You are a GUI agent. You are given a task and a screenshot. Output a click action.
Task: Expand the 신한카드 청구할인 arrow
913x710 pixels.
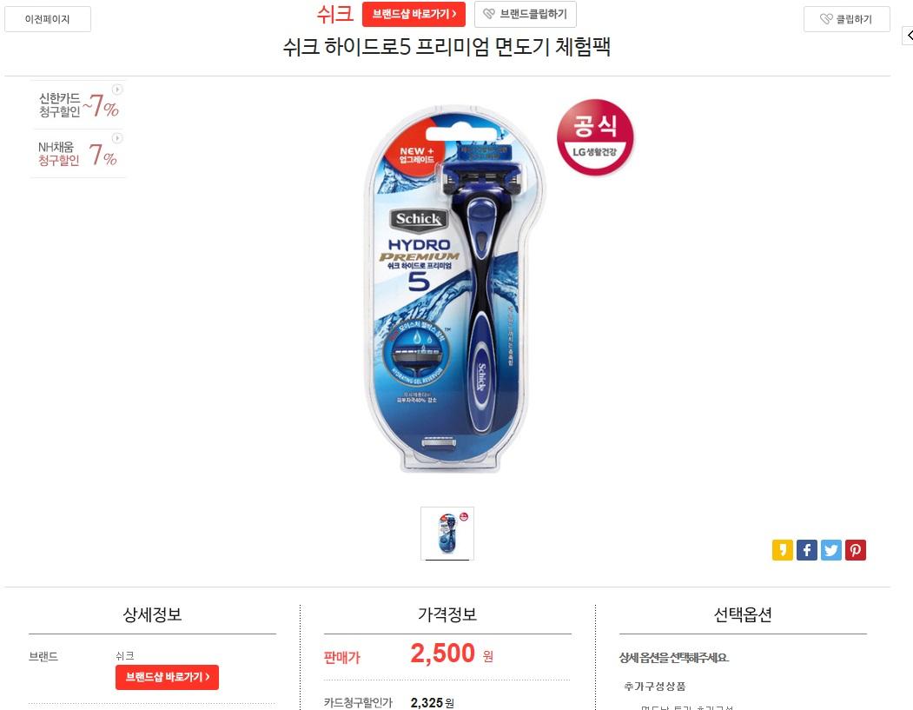117,90
